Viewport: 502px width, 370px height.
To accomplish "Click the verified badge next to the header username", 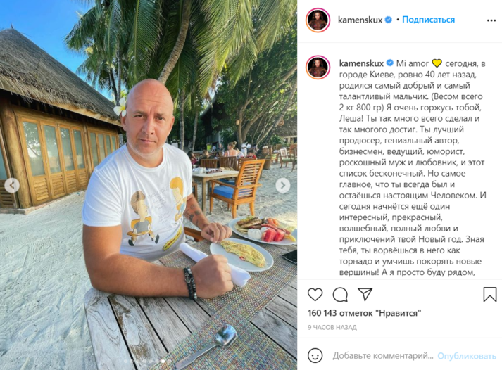I will (x=388, y=20).
